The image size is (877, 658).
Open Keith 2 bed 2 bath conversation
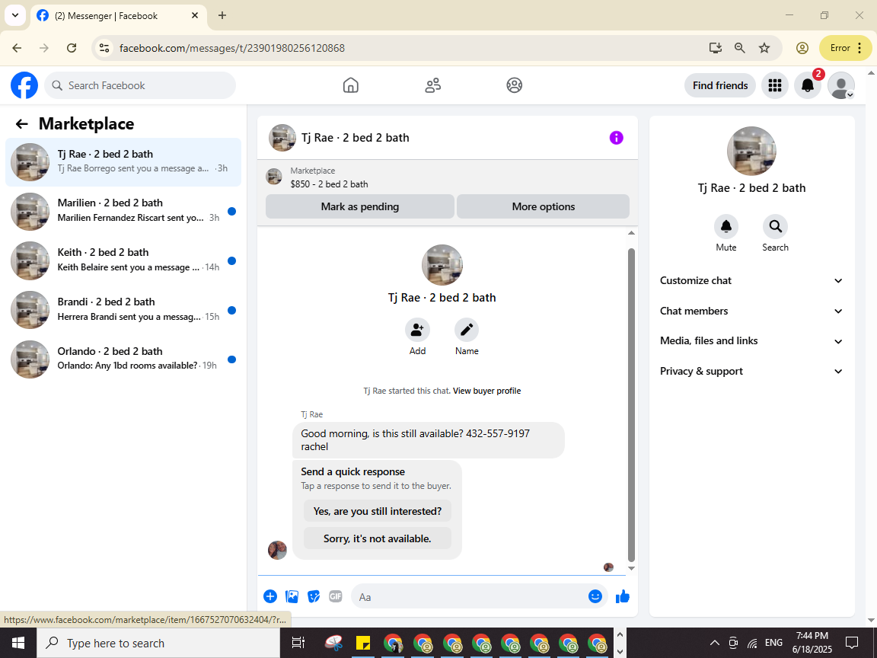[123, 260]
